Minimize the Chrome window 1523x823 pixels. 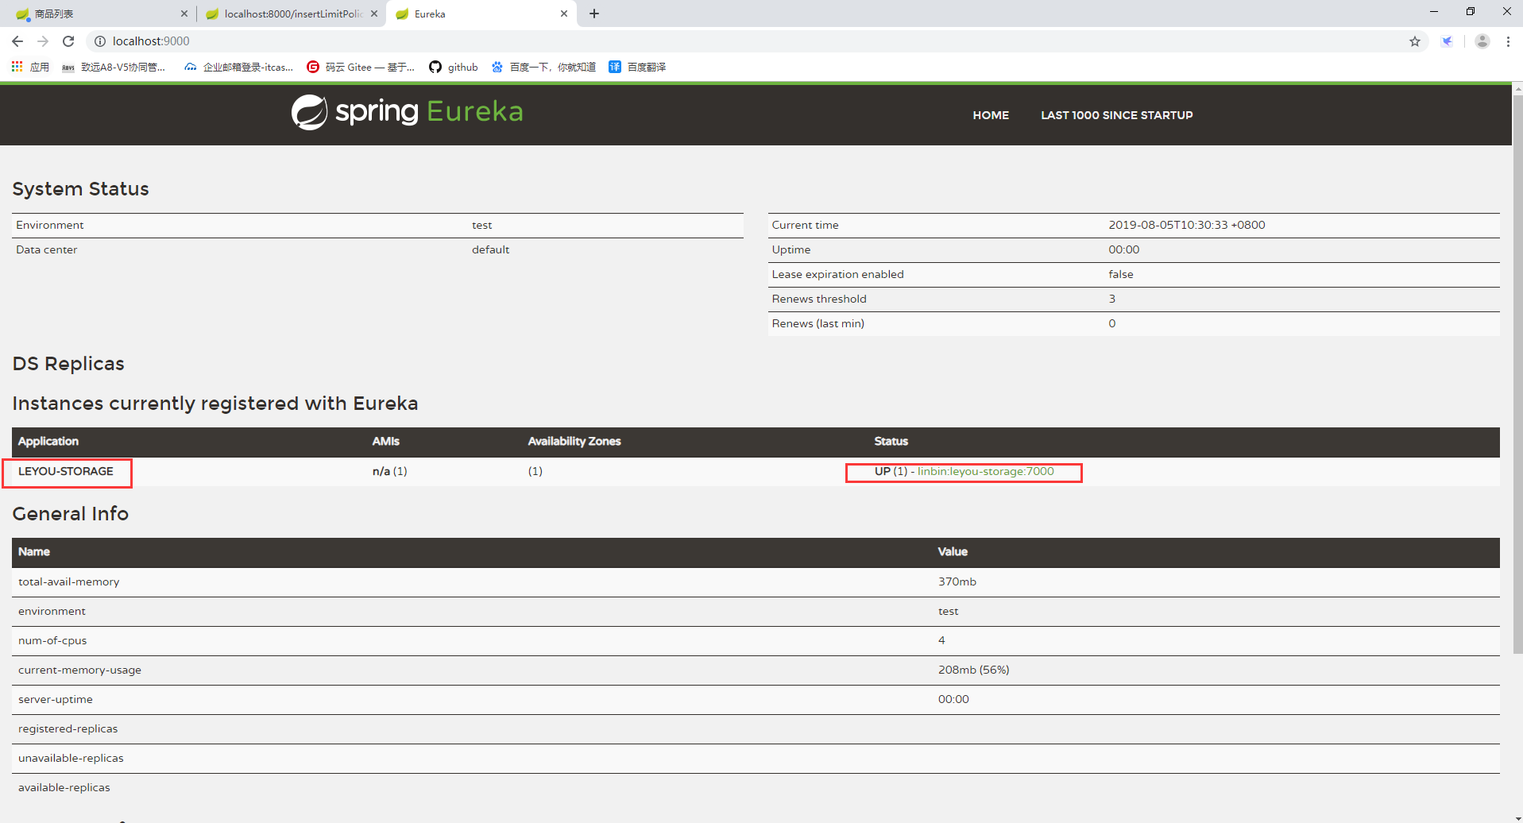click(1434, 11)
